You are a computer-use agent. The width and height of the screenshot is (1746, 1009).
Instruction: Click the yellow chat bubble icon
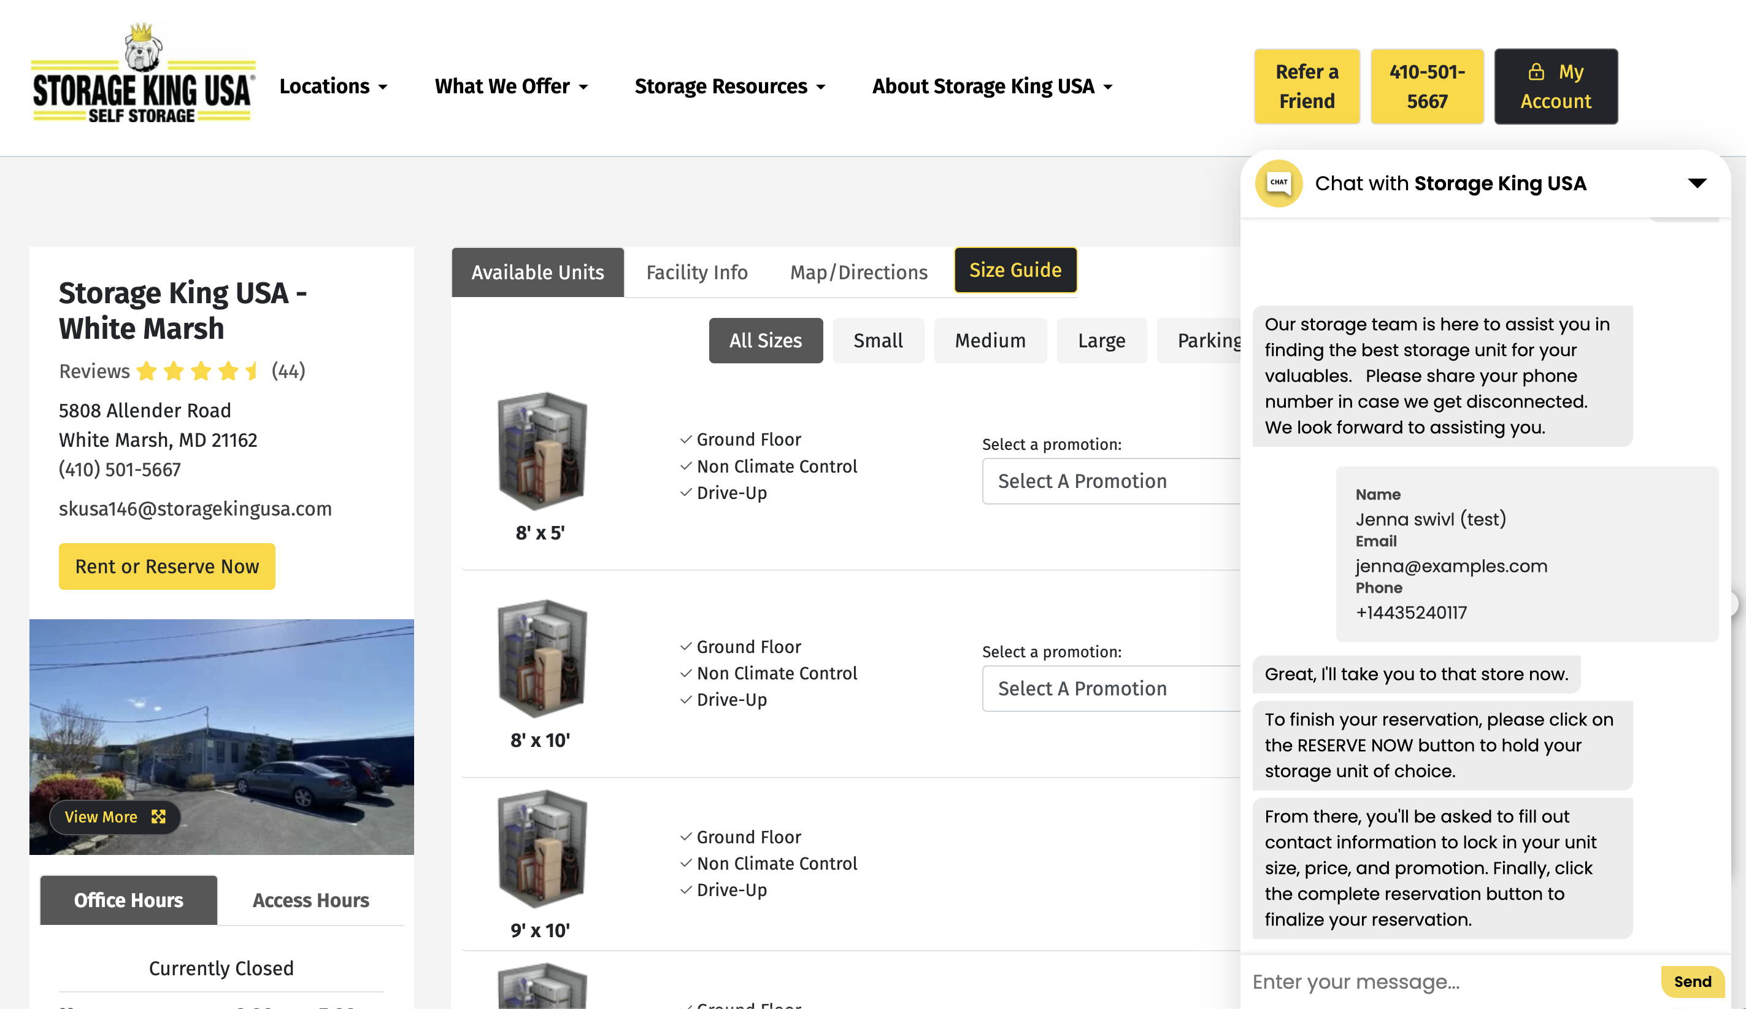(1279, 183)
